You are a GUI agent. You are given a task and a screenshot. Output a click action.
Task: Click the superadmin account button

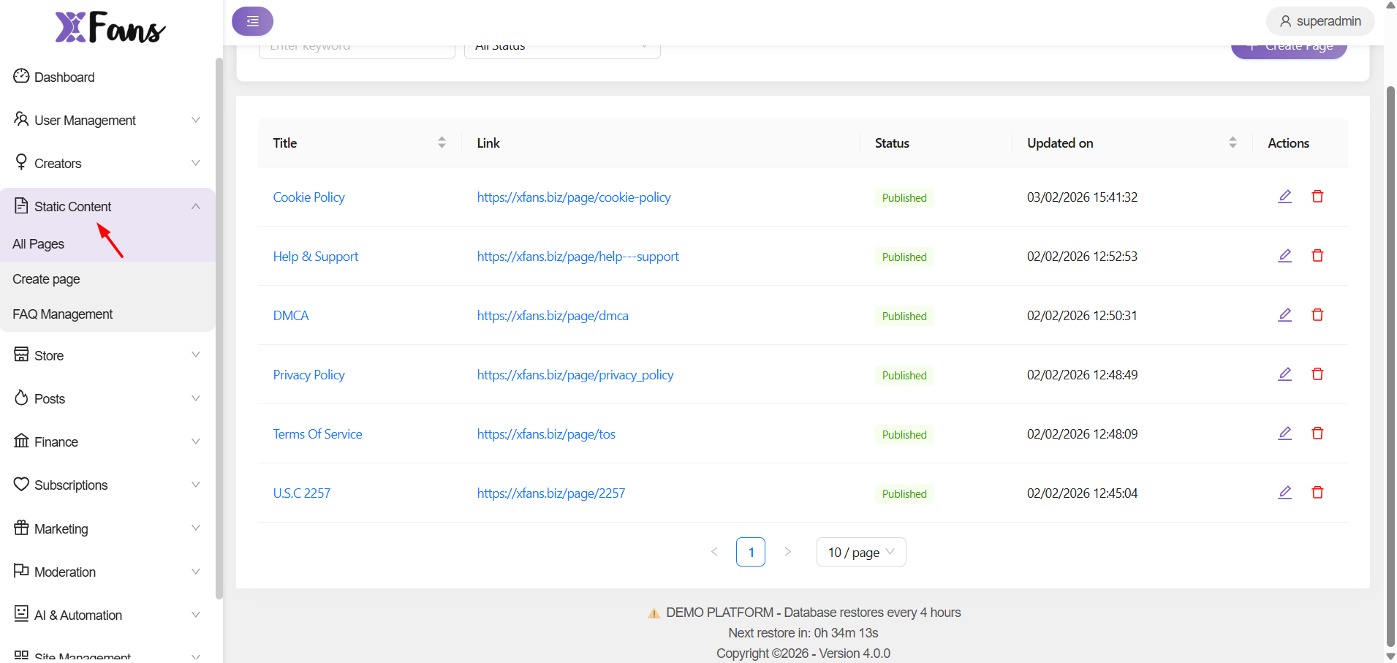[x=1320, y=21]
